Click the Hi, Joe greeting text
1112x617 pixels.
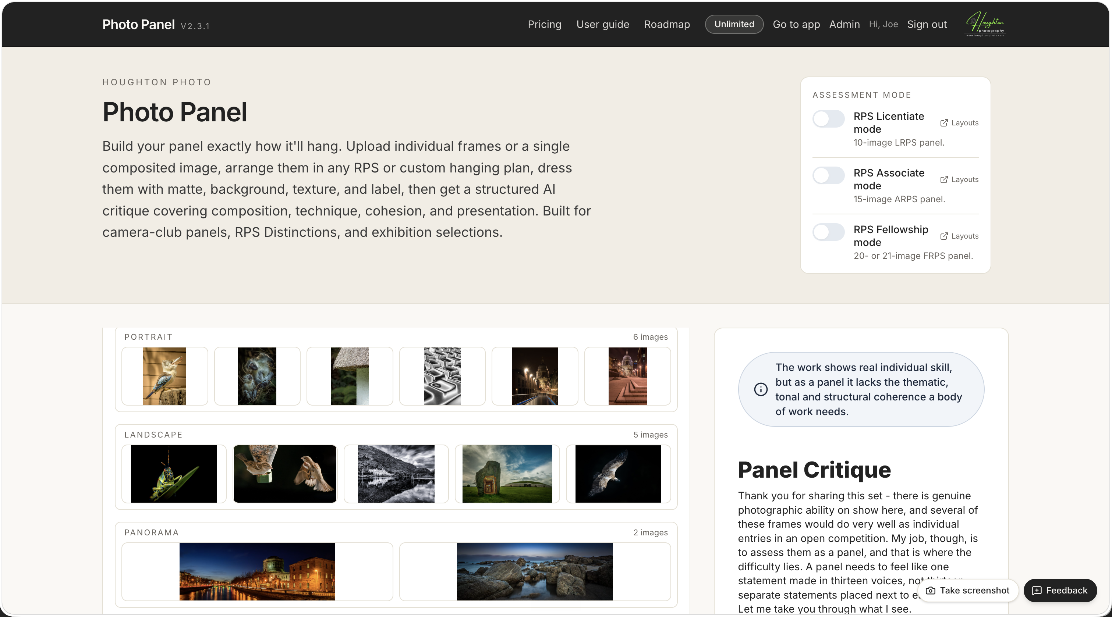883,24
